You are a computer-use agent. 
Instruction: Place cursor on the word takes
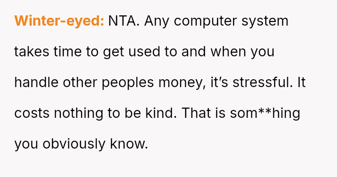click(32, 52)
